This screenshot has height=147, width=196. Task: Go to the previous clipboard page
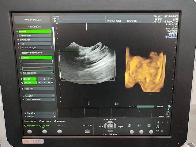[168, 111]
